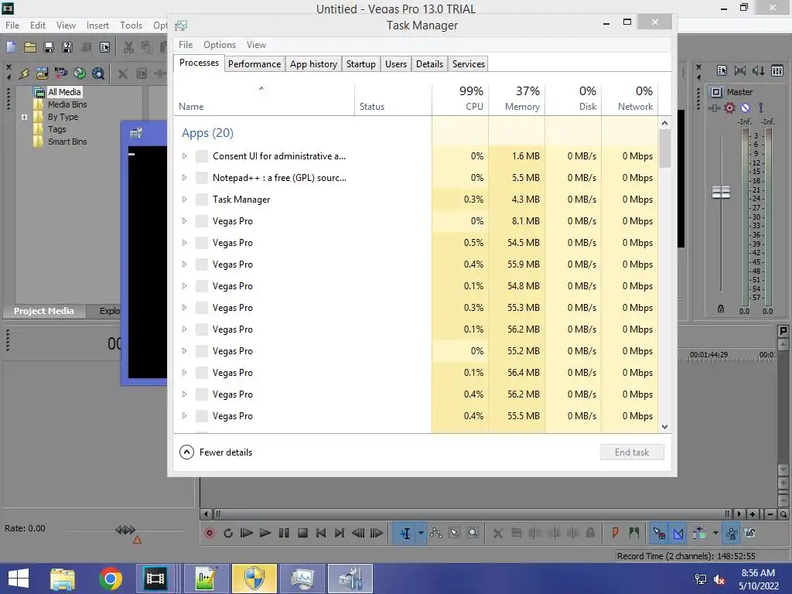
Task: Sort by the Name column header
Action: [x=265, y=99]
